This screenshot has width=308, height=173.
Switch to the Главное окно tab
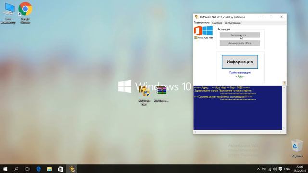pos(202,23)
